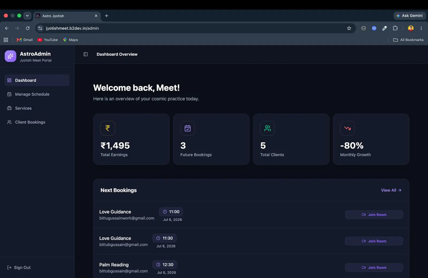Open the tab search dropdown arrow

(x=27, y=16)
